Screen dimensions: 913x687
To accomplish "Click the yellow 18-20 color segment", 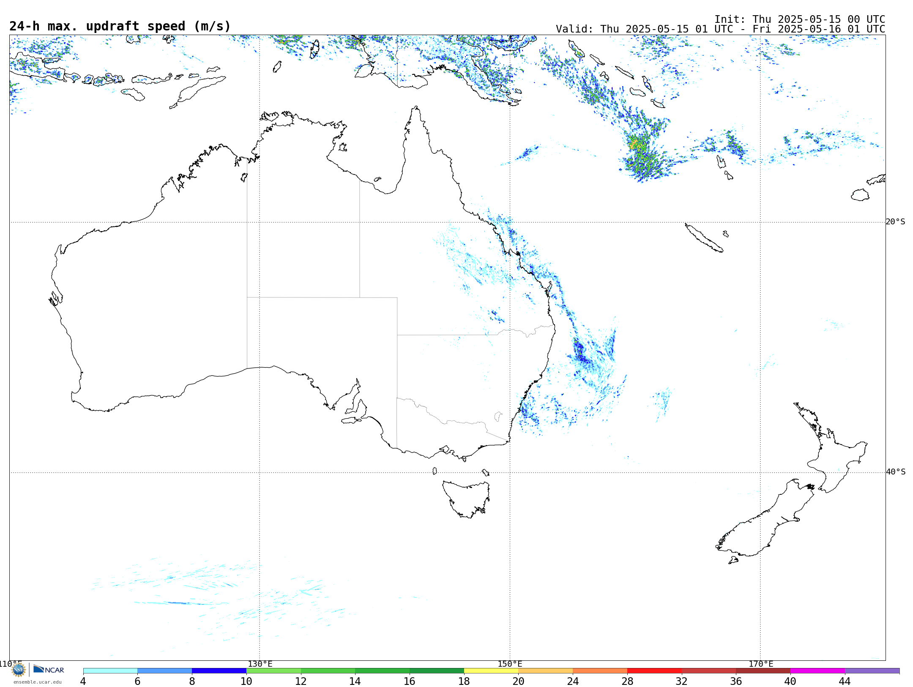I will (x=491, y=671).
